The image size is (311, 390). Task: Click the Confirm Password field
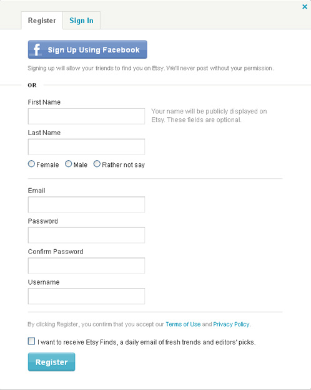pos(86,265)
